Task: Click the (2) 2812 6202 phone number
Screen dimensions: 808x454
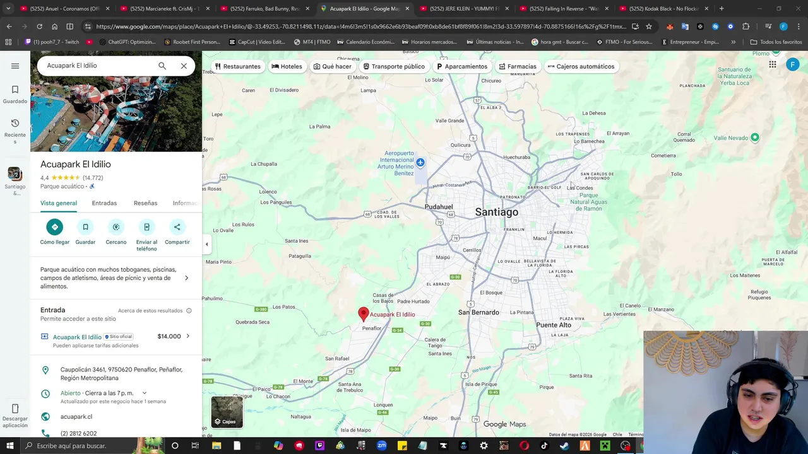Action: 78,434
